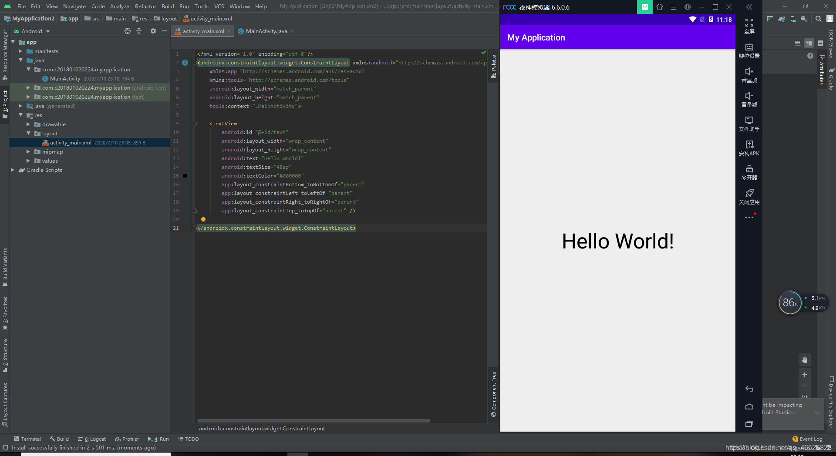Screen dimensions: 836x456
Task: Switch to MainActivity.java editor tab
Action: tap(266, 31)
